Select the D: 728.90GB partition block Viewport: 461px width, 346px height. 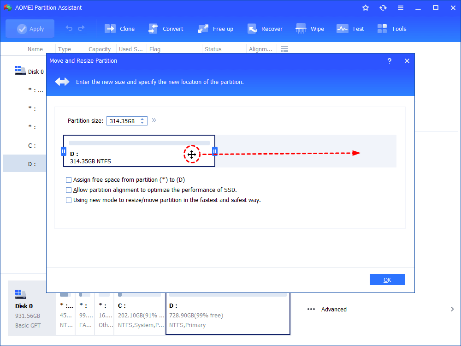228,314
